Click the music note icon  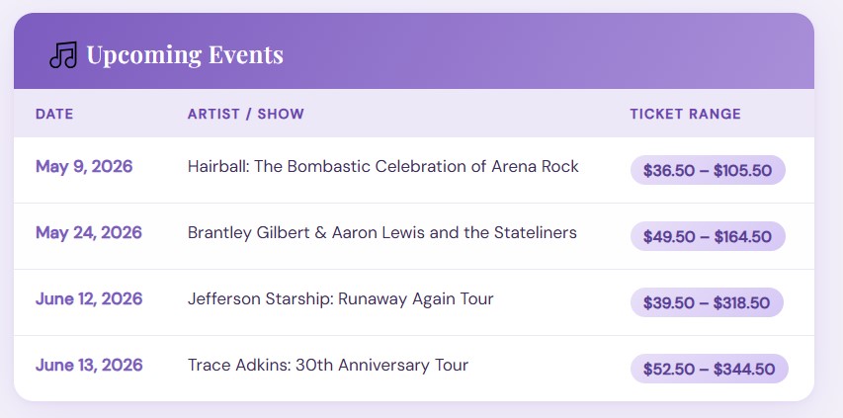63,55
